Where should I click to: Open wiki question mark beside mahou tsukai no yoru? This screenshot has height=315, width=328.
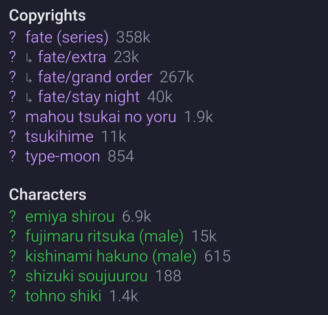(x=12, y=117)
